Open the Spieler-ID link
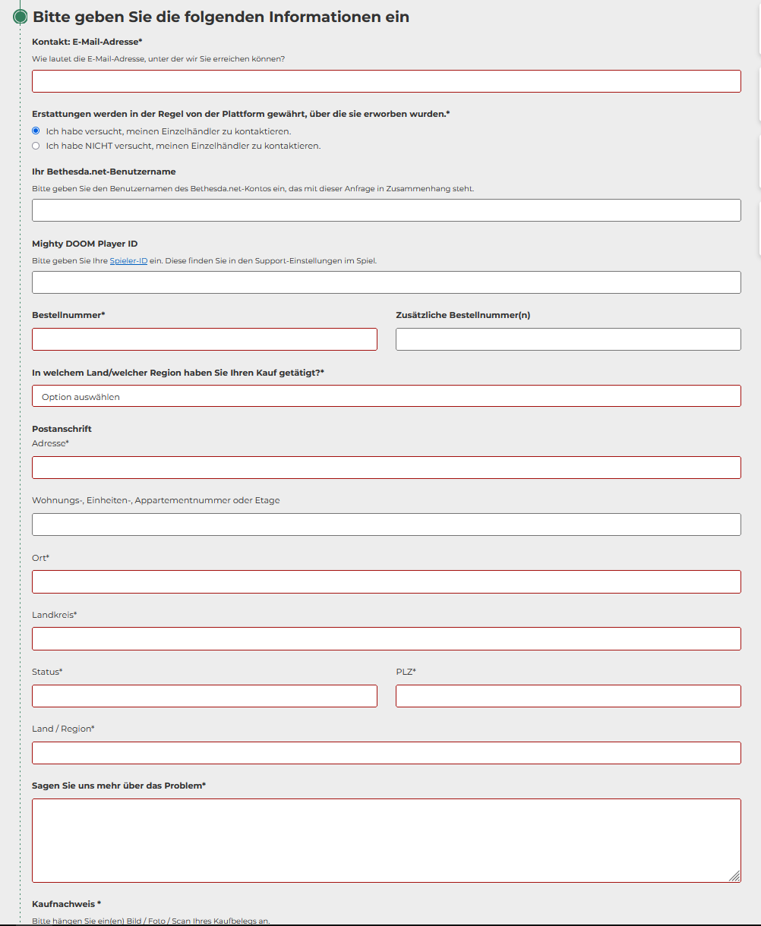This screenshot has height=926, width=761. tap(128, 260)
